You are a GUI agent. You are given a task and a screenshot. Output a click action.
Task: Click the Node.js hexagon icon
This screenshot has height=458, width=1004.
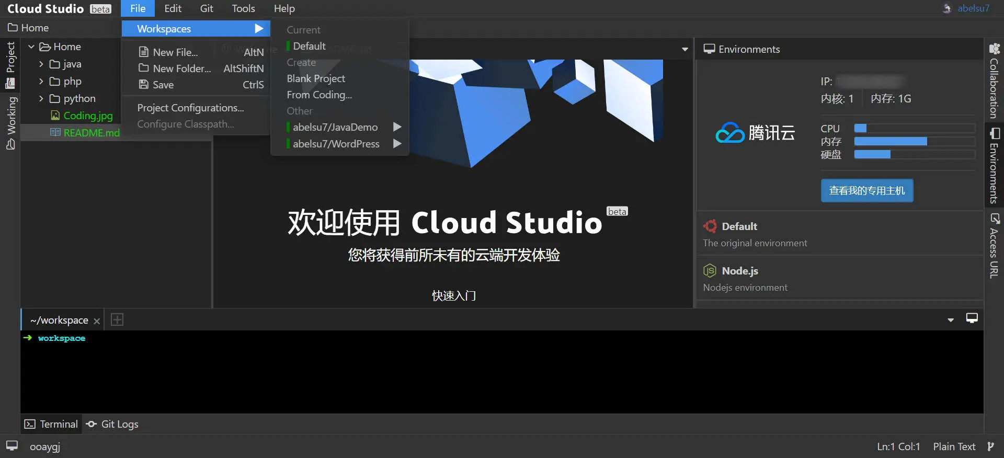(710, 270)
